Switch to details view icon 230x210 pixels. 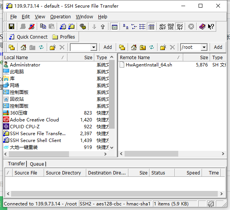tap(151, 27)
